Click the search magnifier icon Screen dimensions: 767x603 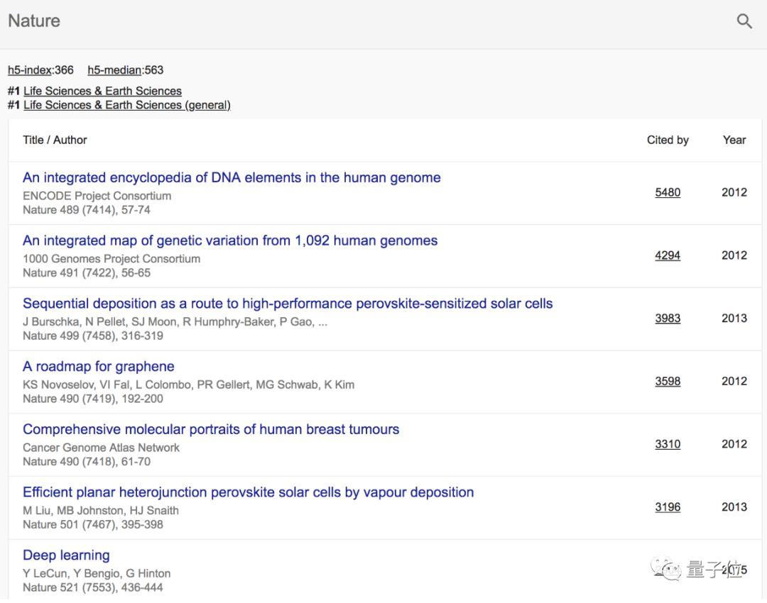pos(744,21)
